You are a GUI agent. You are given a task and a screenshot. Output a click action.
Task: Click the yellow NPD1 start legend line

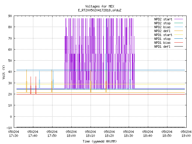click(x=178, y=35)
